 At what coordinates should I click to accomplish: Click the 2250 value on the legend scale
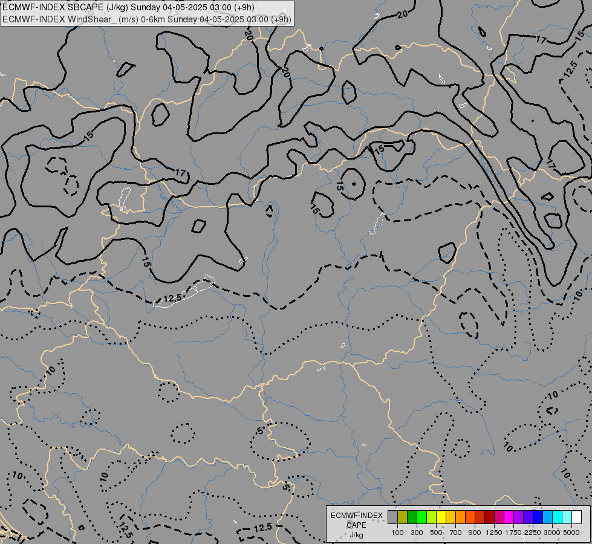tap(533, 533)
